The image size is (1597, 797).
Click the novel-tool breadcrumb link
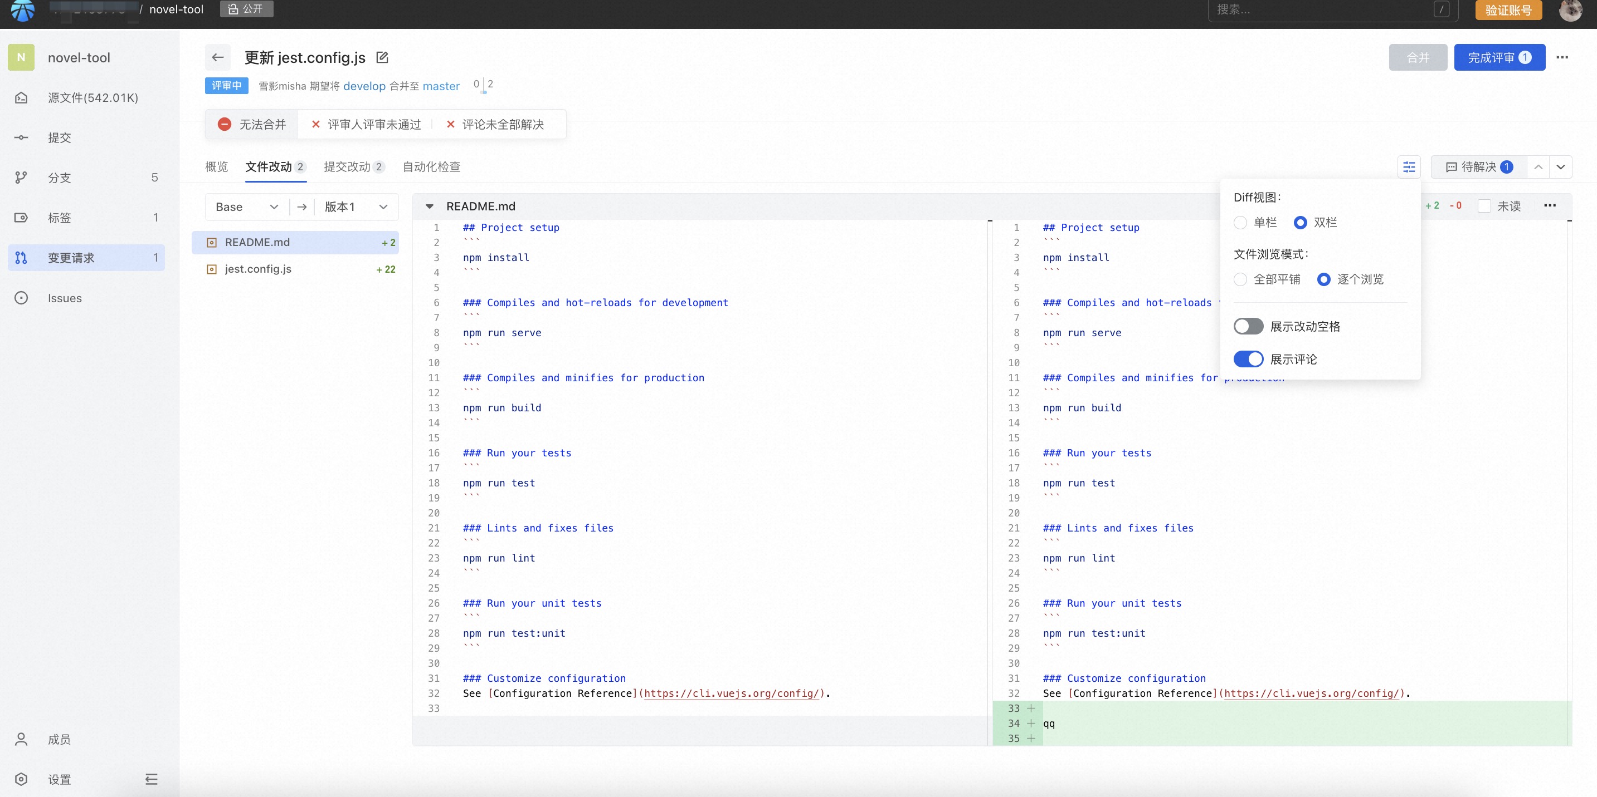pos(176,9)
